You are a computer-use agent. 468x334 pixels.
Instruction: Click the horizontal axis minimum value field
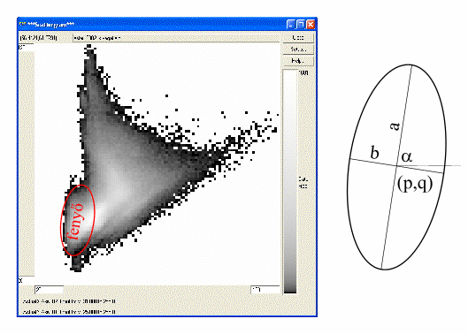coord(50,290)
